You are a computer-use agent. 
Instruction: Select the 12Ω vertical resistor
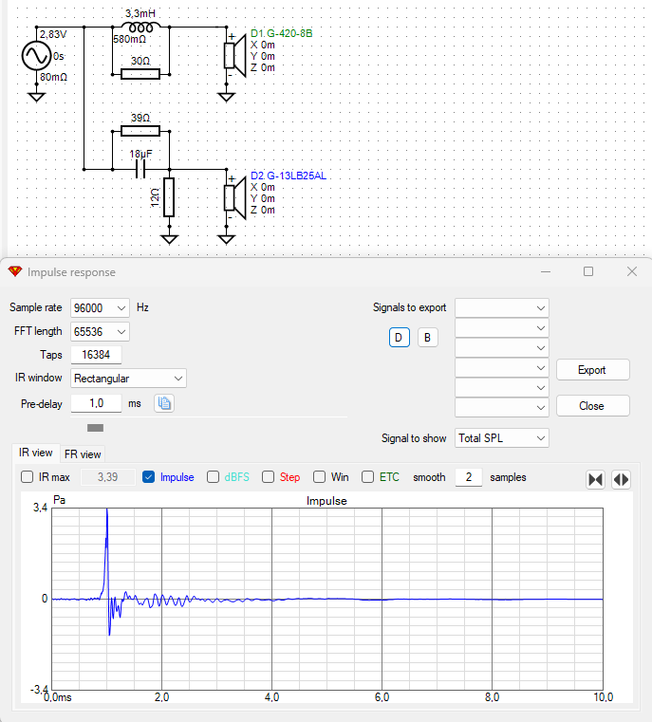point(169,197)
